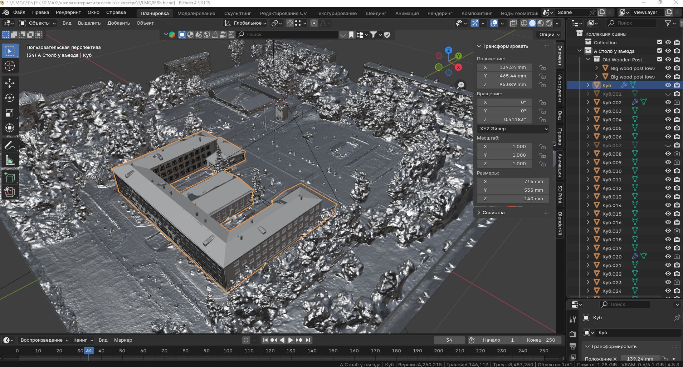Choose the Annotate pencil tool
The height and width of the screenshot is (367, 683).
coord(10,145)
